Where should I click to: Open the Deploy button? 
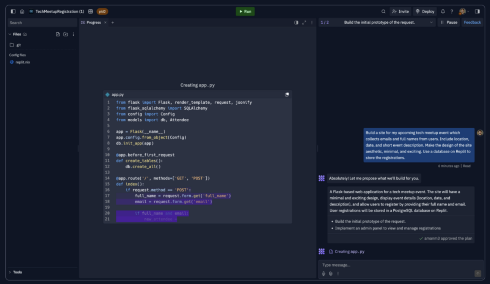coord(425,11)
